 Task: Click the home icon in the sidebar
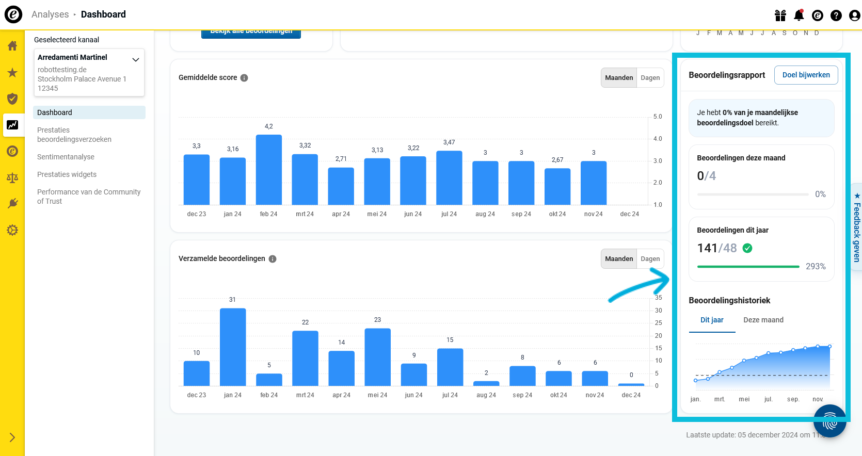tap(12, 46)
